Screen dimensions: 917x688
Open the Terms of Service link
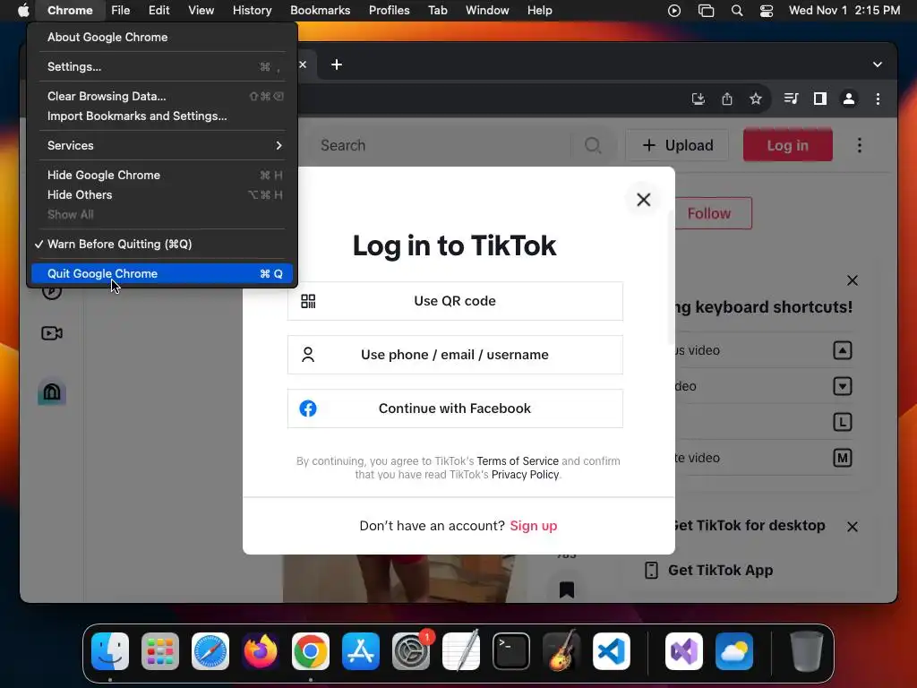(x=518, y=461)
